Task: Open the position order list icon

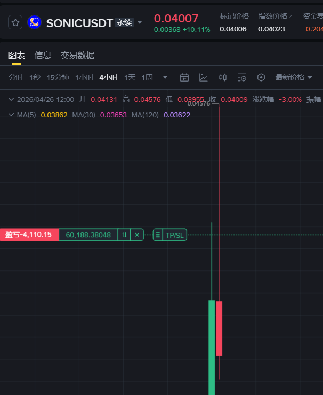Action: coord(158,235)
